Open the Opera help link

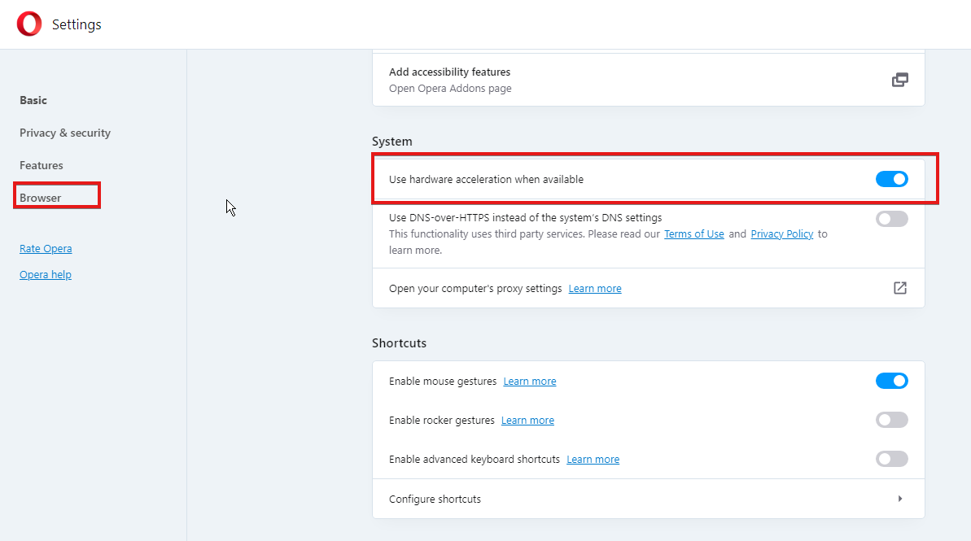(46, 274)
